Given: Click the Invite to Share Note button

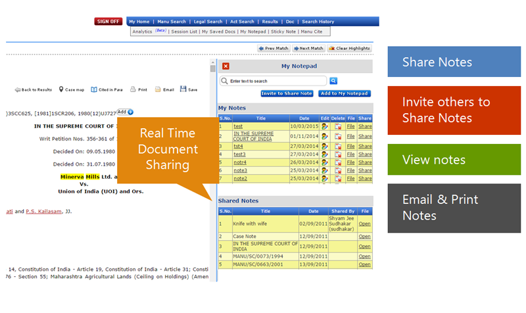Looking at the screenshot, I should pyautogui.click(x=287, y=93).
